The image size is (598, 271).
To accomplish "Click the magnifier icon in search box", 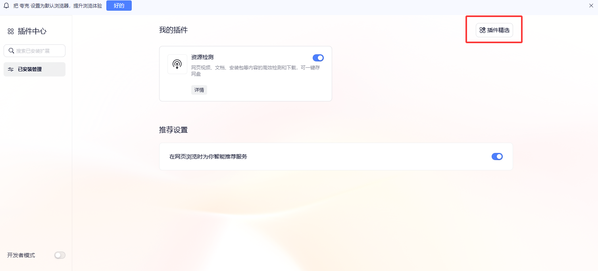I will pos(11,51).
